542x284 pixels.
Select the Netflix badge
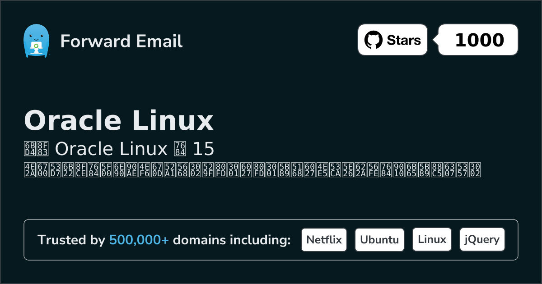tap(324, 240)
